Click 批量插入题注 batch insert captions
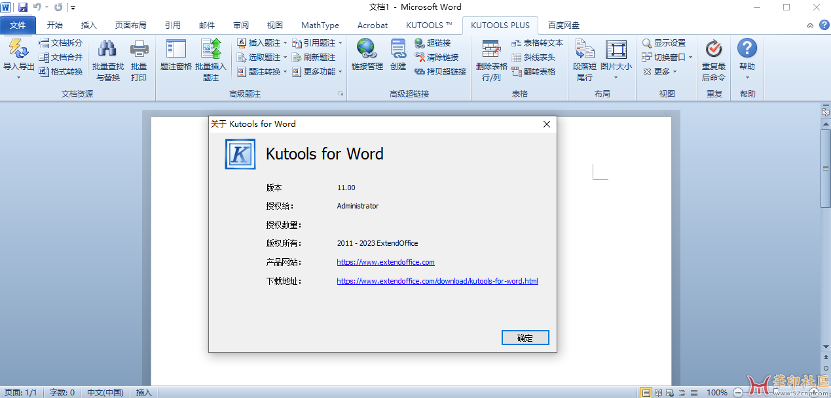Screen dimensions: 831x398 click(x=211, y=60)
